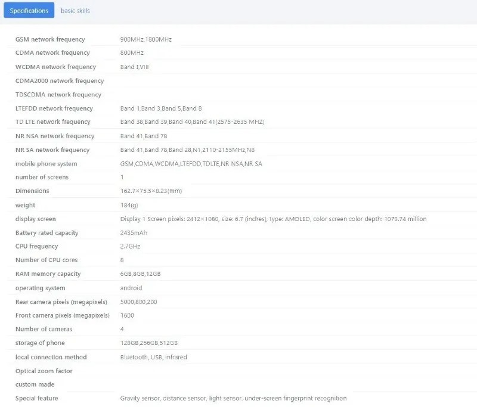
Task: Select the display screen AMOLED description
Action: tap(273, 219)
